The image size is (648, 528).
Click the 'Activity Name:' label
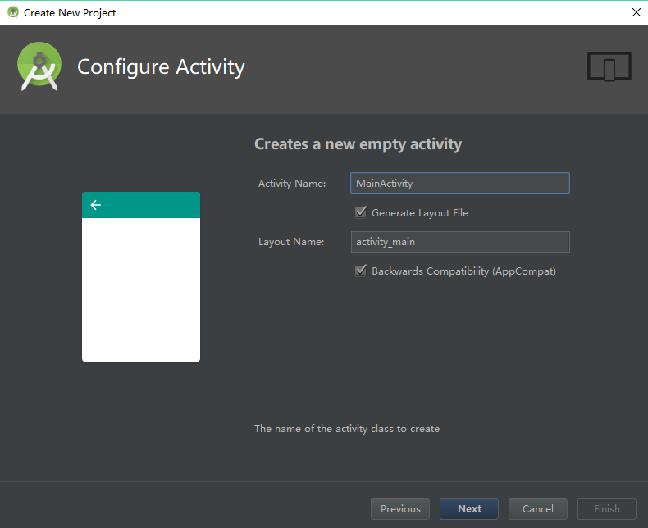point(292,184)
